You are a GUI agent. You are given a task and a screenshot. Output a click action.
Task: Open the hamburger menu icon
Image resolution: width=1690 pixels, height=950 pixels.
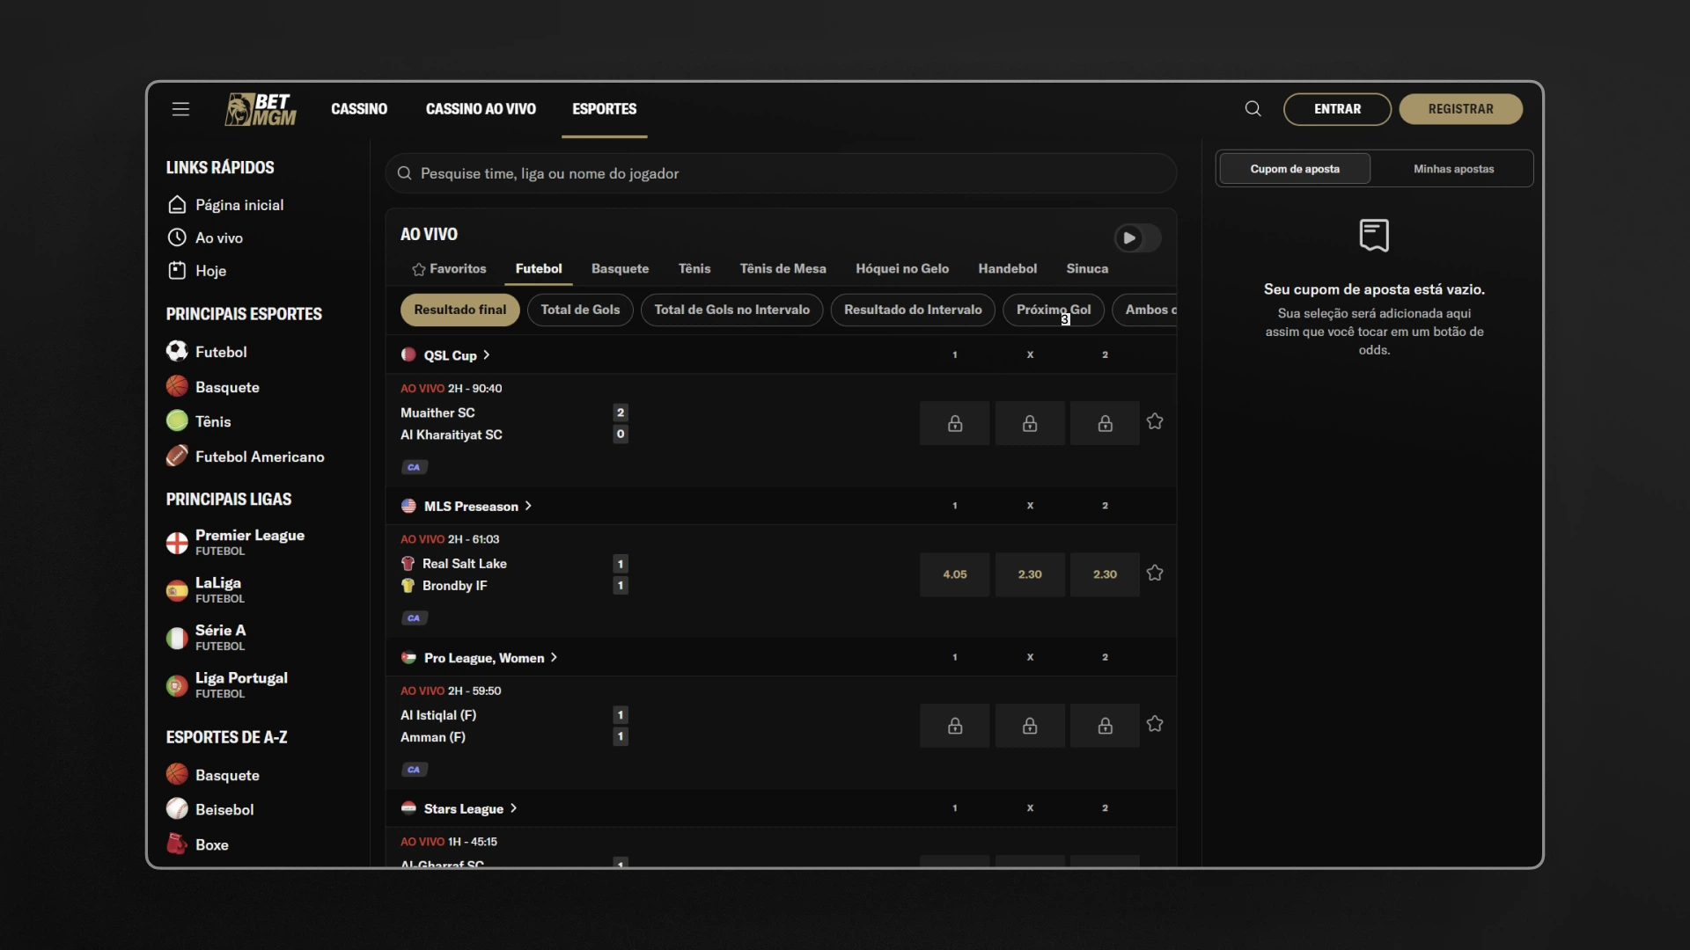point(180,109)
